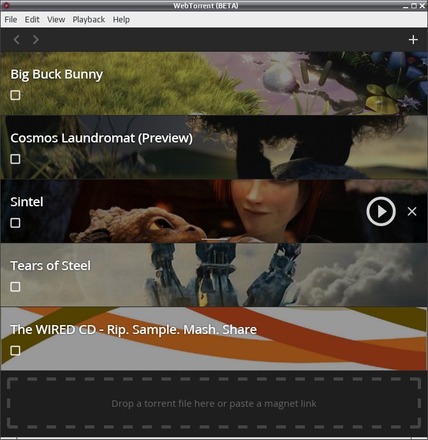Toggle the Sintel download checkbox
This screenshot has height=440, width=428.
pyautogui.click(x=15, y=223)
